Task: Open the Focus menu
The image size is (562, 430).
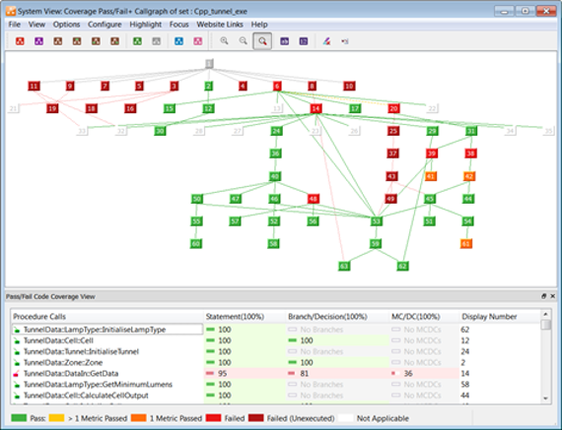Action: [x=178, y=25]
